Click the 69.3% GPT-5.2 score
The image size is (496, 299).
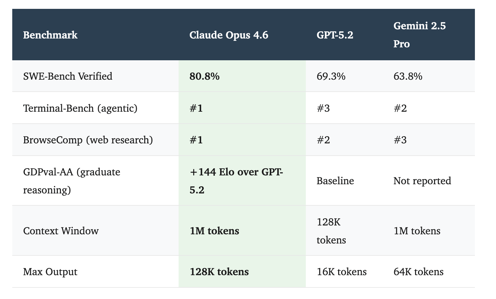331,76
